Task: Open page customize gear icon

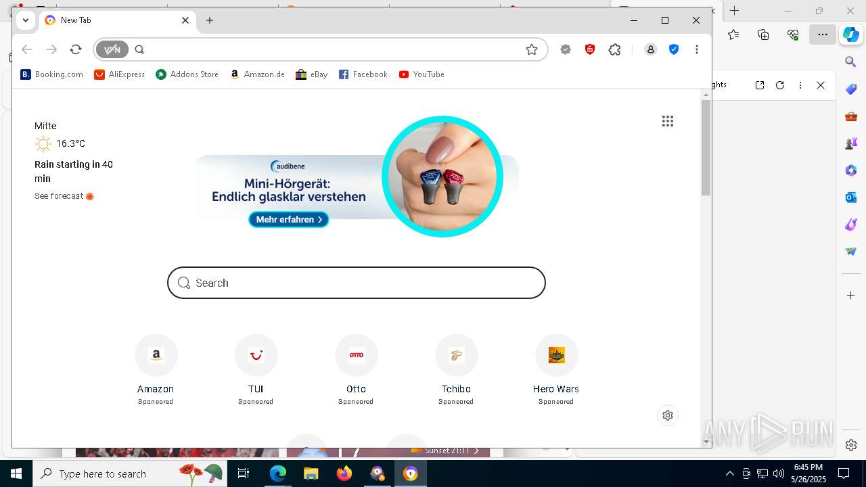Action: coord(668,415)
